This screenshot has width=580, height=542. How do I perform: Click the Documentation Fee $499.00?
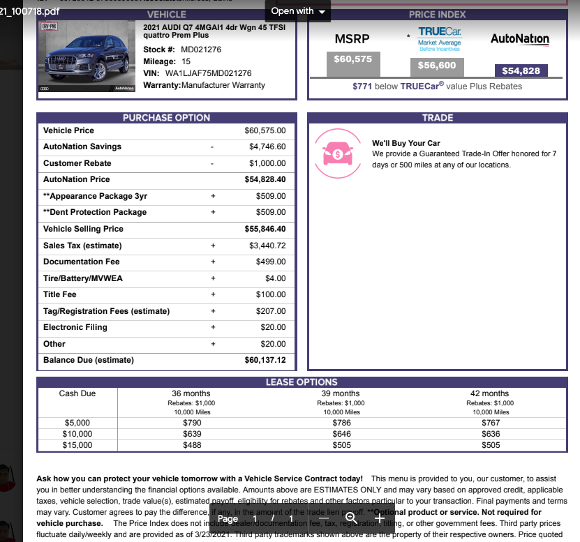271,262
